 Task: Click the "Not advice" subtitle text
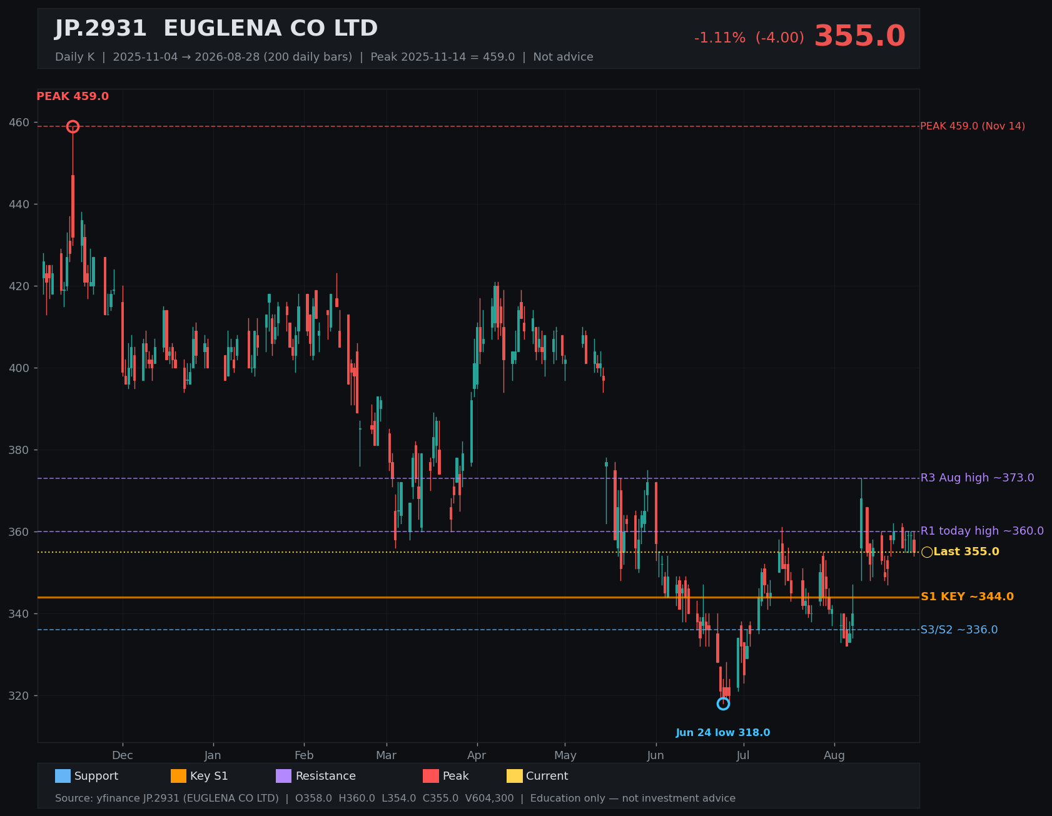[x=563, y=57]
